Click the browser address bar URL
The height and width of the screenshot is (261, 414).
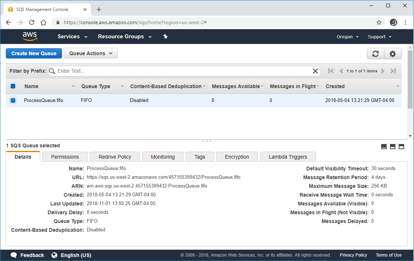(135, 23)
